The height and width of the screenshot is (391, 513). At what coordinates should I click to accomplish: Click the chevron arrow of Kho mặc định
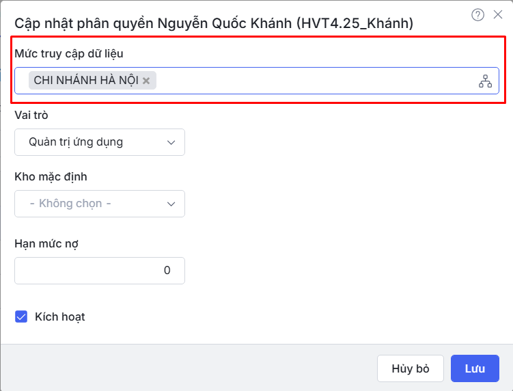[171, 204]
